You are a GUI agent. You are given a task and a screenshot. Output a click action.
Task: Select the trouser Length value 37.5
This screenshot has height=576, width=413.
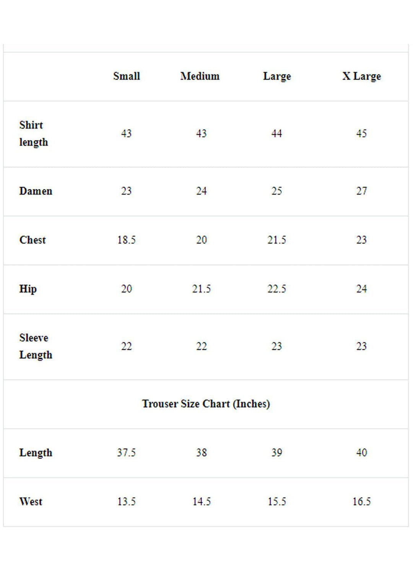click(126, 452)
